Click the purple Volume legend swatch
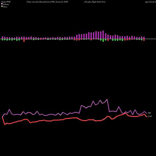Image resolution: width=156 pixels, height=156 pixels. coord(2,4)
